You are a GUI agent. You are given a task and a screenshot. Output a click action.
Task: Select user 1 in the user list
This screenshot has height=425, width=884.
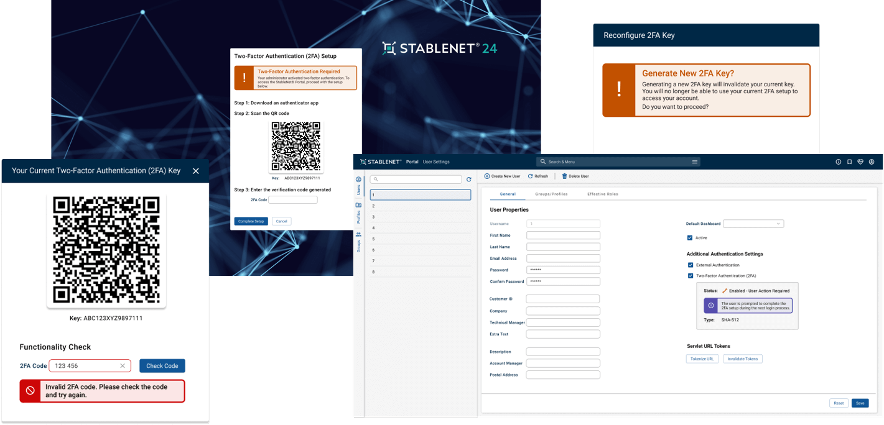[421, 195]
